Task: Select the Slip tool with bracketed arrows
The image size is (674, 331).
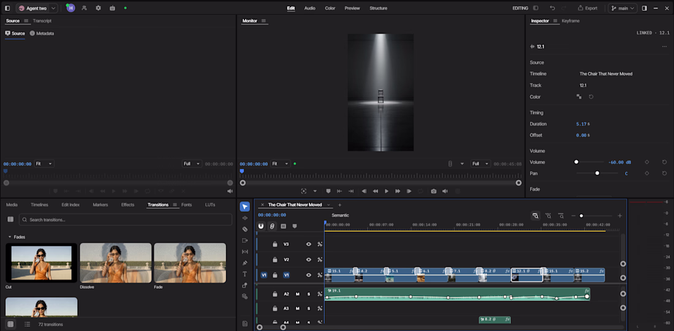Action: coord(244,251)
